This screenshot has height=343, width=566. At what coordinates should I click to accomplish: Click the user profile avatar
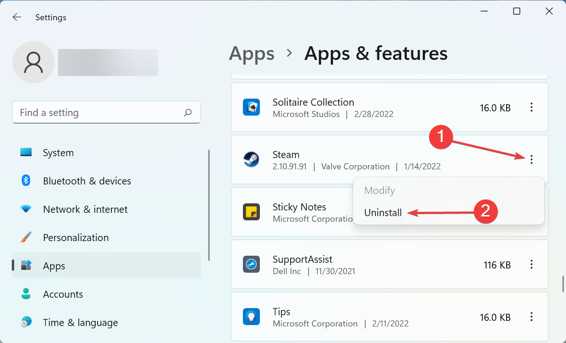click(33, 62)
